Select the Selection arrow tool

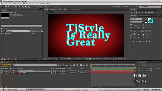tap(3, 7)
